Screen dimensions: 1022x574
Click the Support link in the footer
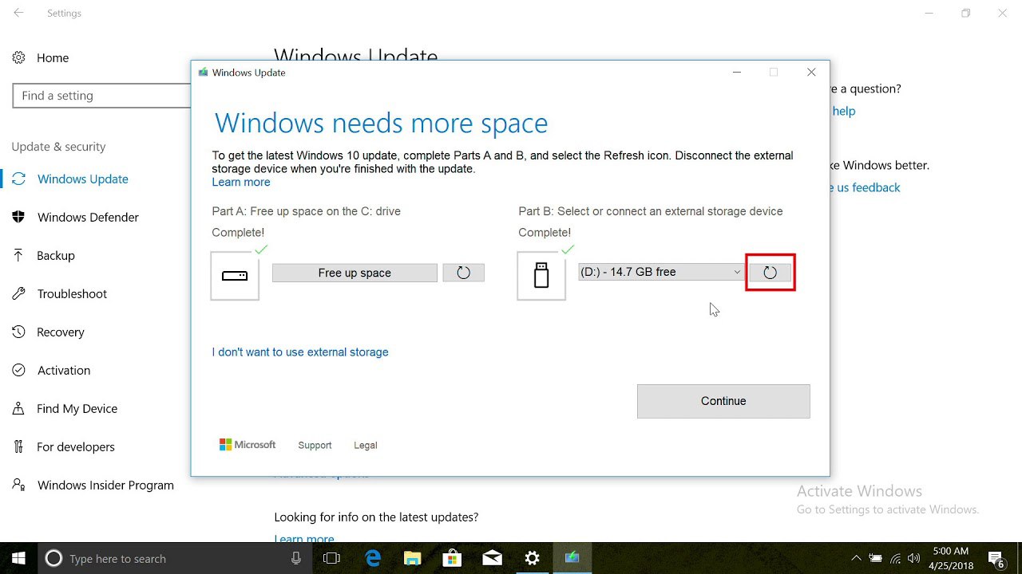(315, 445)
